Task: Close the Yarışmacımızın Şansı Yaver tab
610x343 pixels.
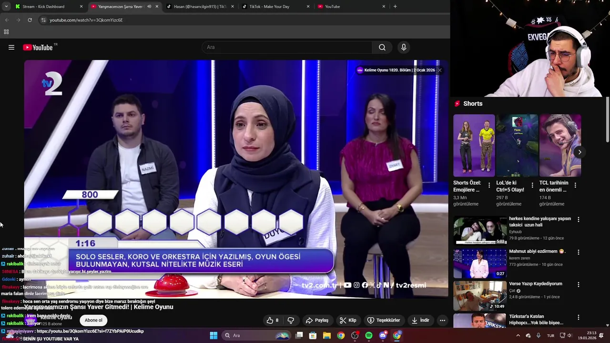Action: pos(157,7)
